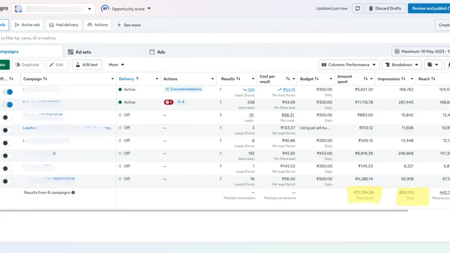Switch to the Ads tab

pos(157,52)
